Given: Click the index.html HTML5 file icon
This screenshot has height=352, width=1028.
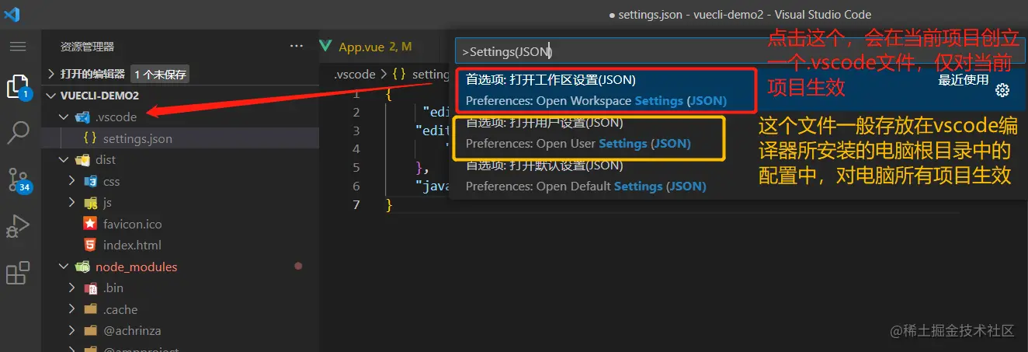Looking at the screenshot, I should click(90, 245).
